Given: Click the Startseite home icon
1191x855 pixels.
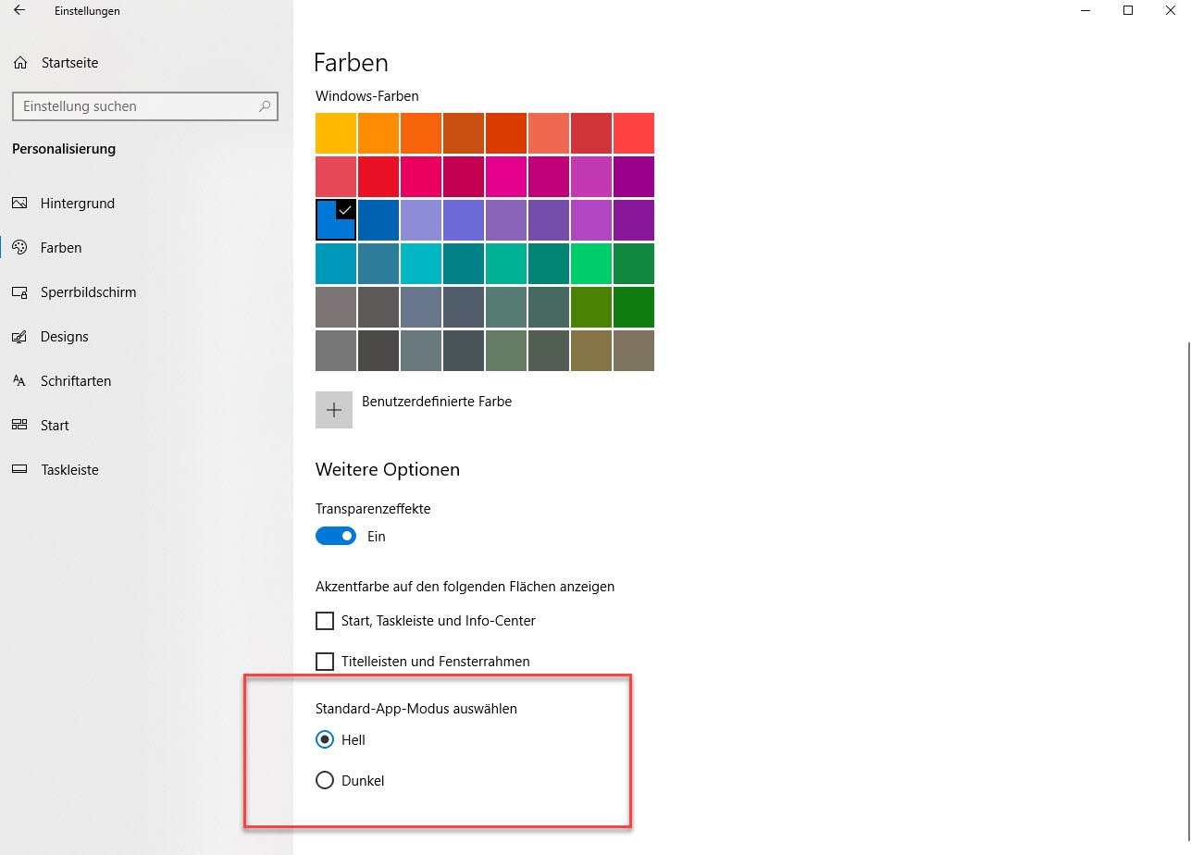Looking at the screenshot, I should [x=20, y=63].
